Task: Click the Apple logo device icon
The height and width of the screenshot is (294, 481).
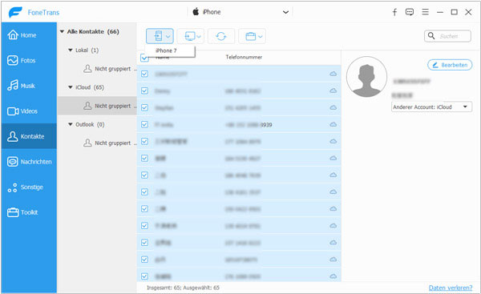Action: tap(196, 12)
